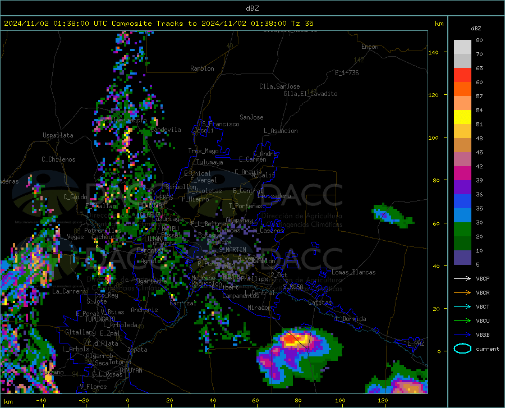Click the 'Encon' map label
The width and height of the screenshot is (505, 408).
(x=370, y=47)
